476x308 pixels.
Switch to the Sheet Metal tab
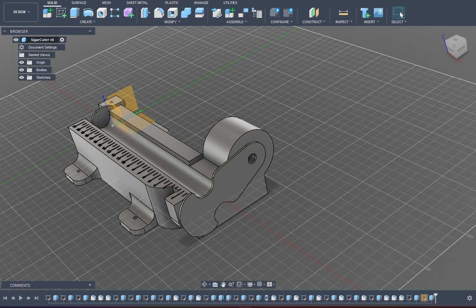click(137, 3)
